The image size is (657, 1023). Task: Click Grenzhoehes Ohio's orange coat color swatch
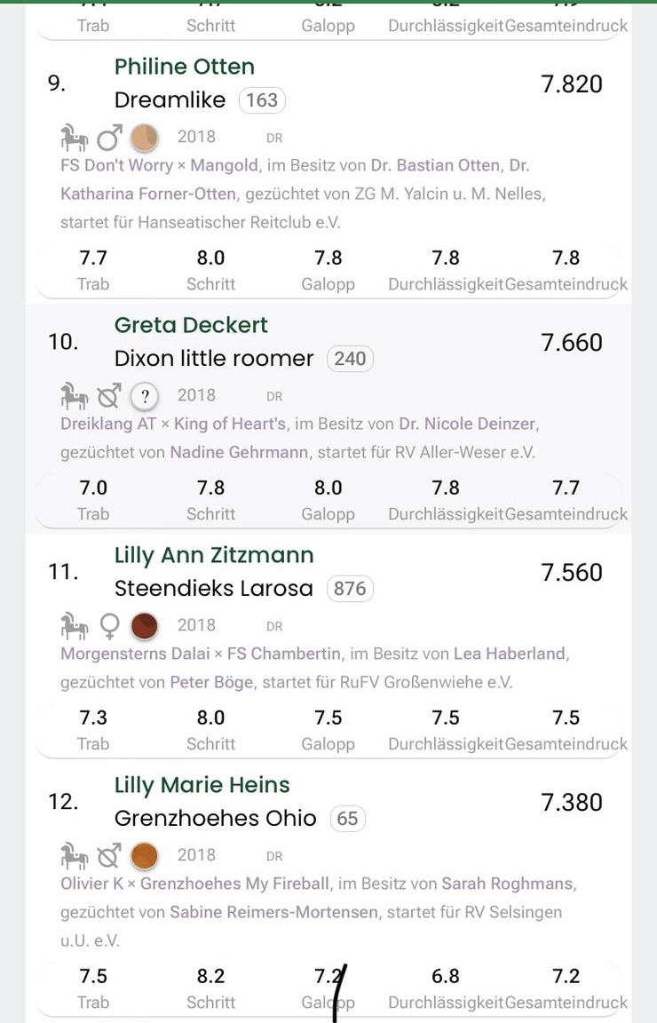point(145,856)
